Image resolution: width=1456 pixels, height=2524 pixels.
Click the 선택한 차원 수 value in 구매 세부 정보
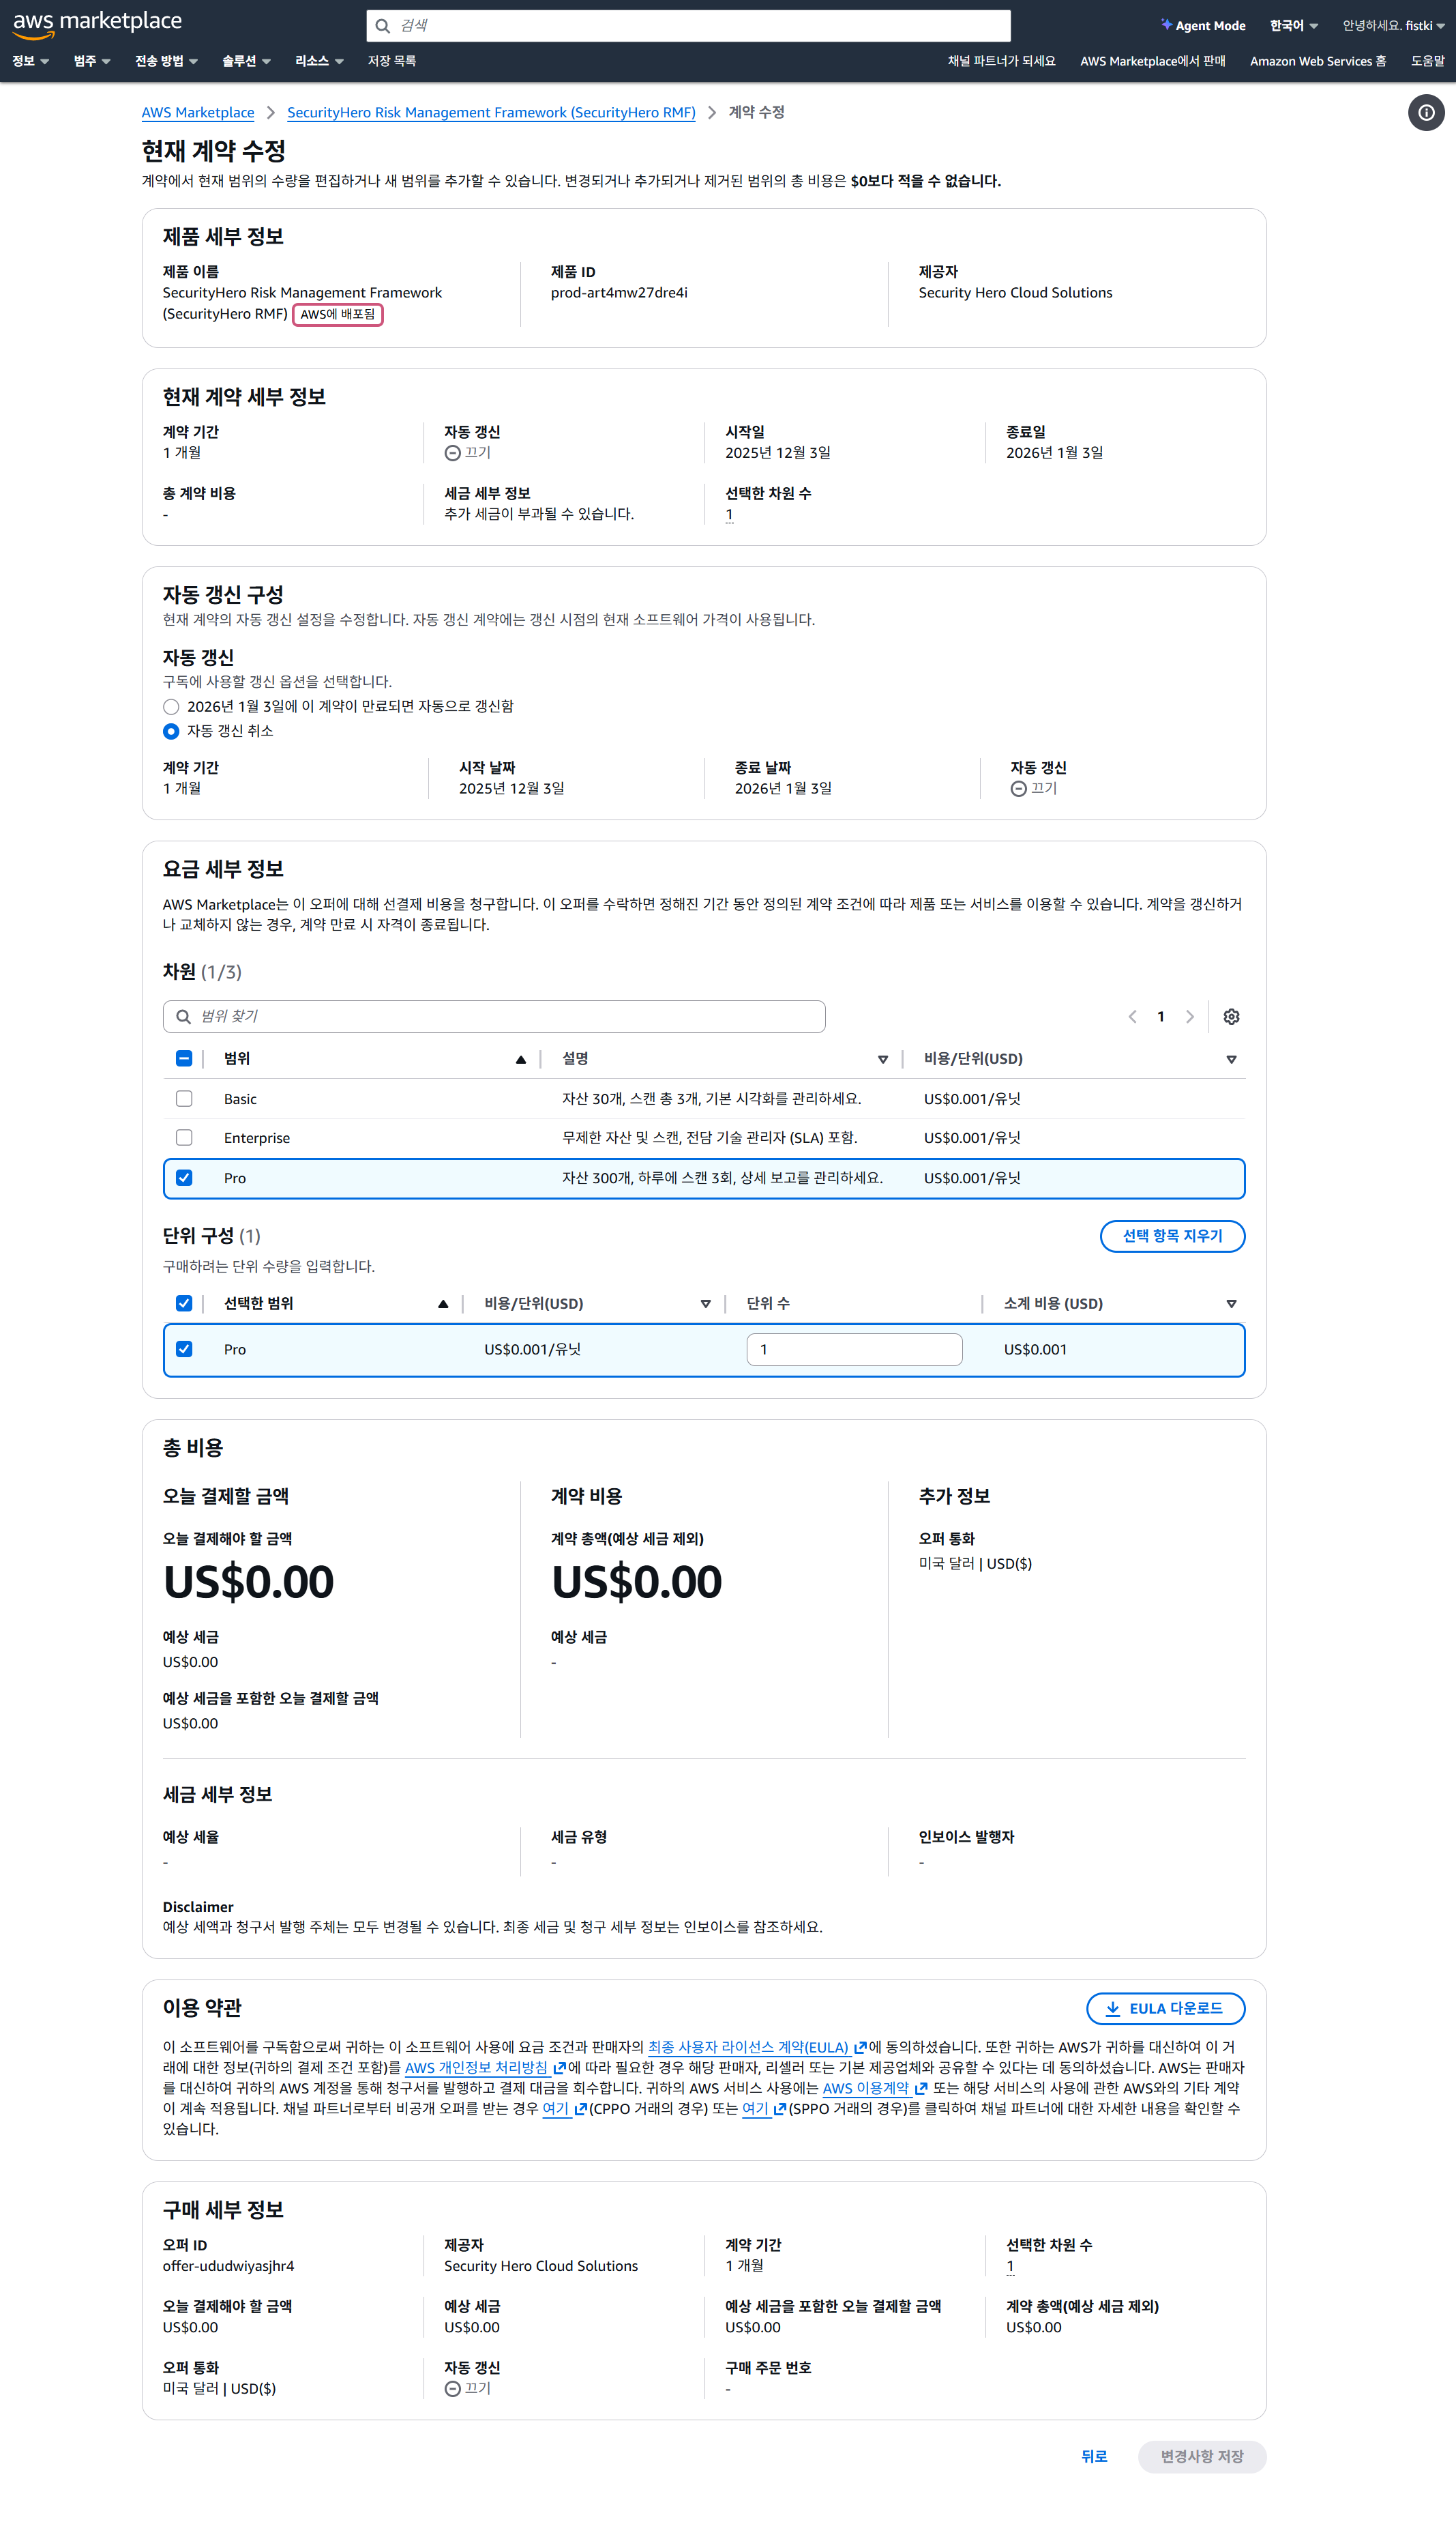(x=1010, y=2267)
